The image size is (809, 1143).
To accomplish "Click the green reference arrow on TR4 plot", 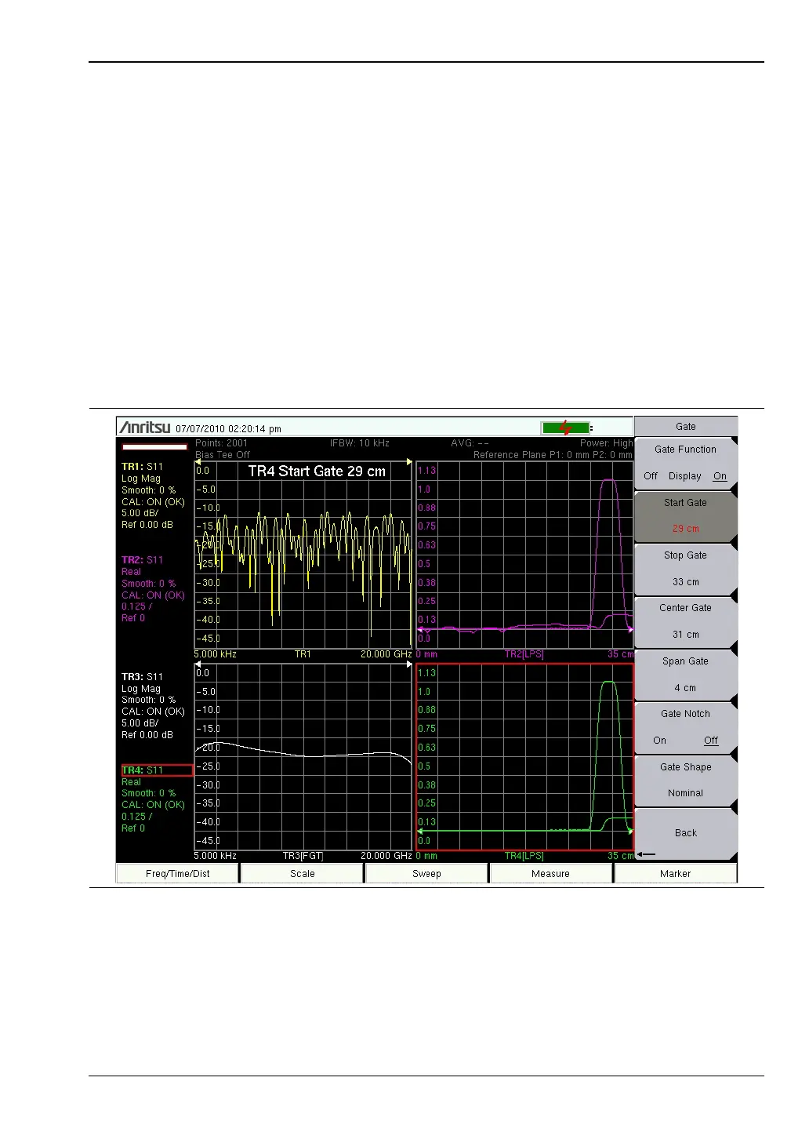I will pos(421,831).
